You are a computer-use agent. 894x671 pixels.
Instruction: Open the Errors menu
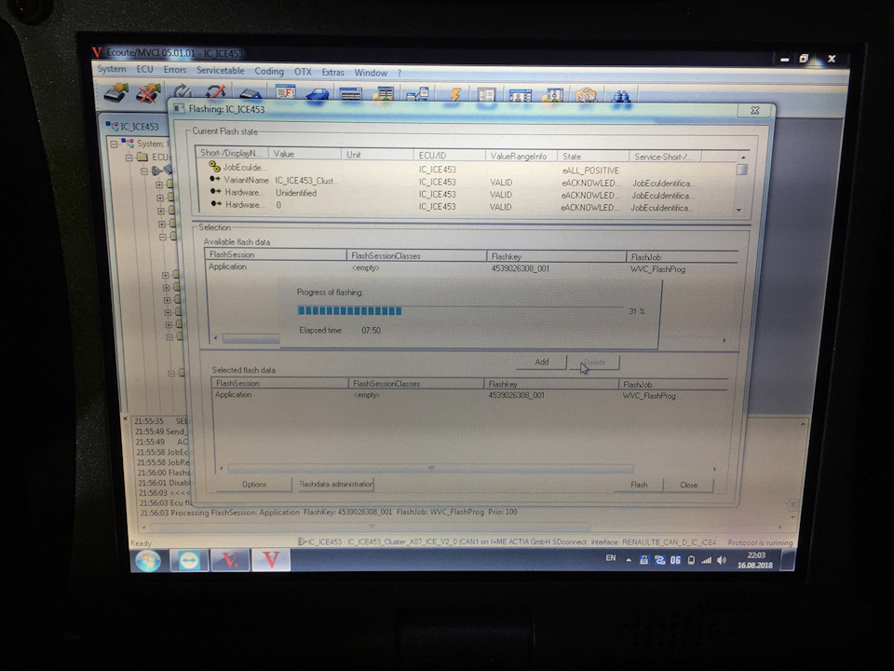[174, 70]
